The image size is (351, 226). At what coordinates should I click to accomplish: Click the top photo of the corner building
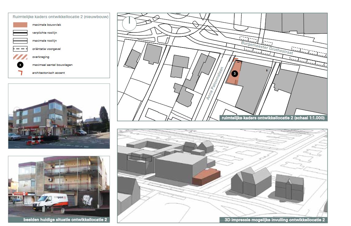[x=59, y=116]
